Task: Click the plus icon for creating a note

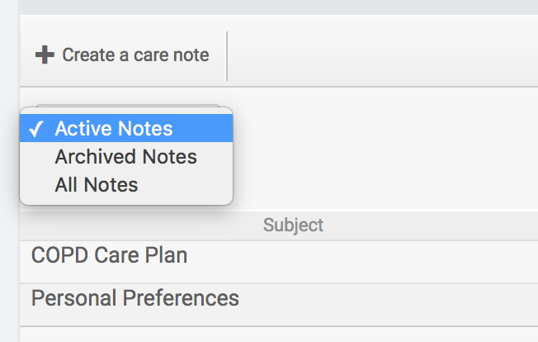Action: pos(43,55)
